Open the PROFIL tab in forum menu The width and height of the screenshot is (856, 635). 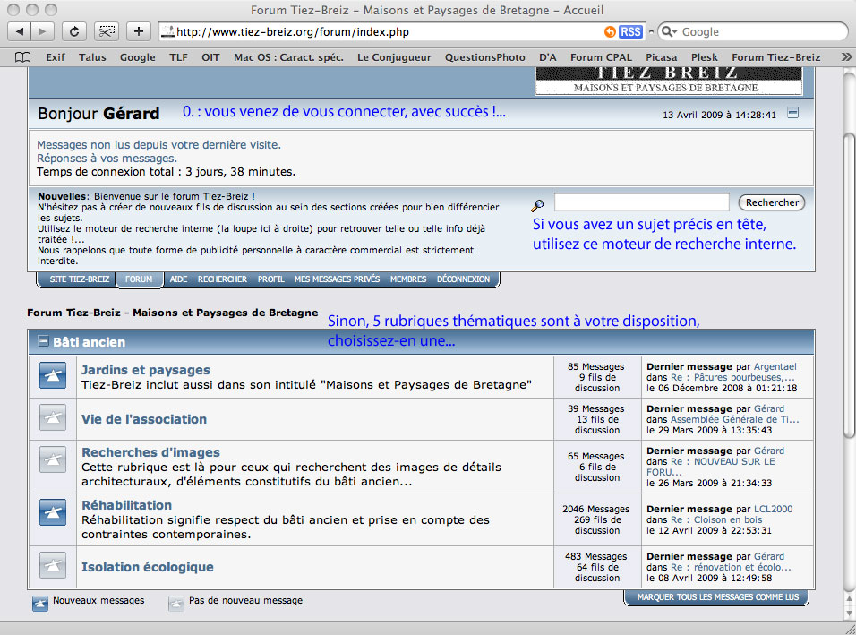(270, 279)
